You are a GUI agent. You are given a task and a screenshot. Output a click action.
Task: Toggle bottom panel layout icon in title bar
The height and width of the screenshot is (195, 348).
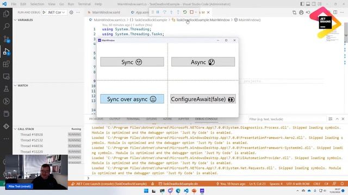[308, 4]
